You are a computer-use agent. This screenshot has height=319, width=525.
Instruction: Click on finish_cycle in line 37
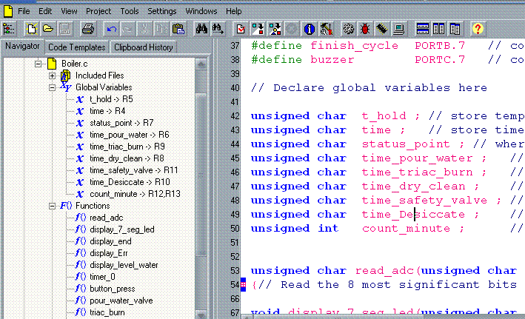[354, 46]
